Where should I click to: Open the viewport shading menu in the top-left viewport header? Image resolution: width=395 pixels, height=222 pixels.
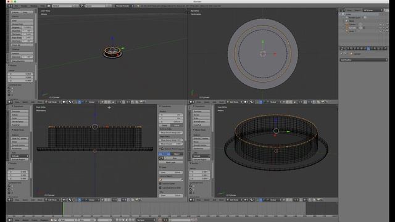point(64,102)
